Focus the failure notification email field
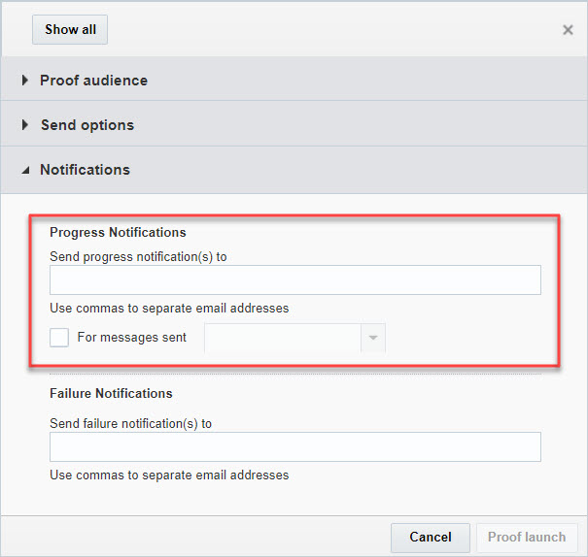Viewport: 588px width, 557px height. (294, 447)
